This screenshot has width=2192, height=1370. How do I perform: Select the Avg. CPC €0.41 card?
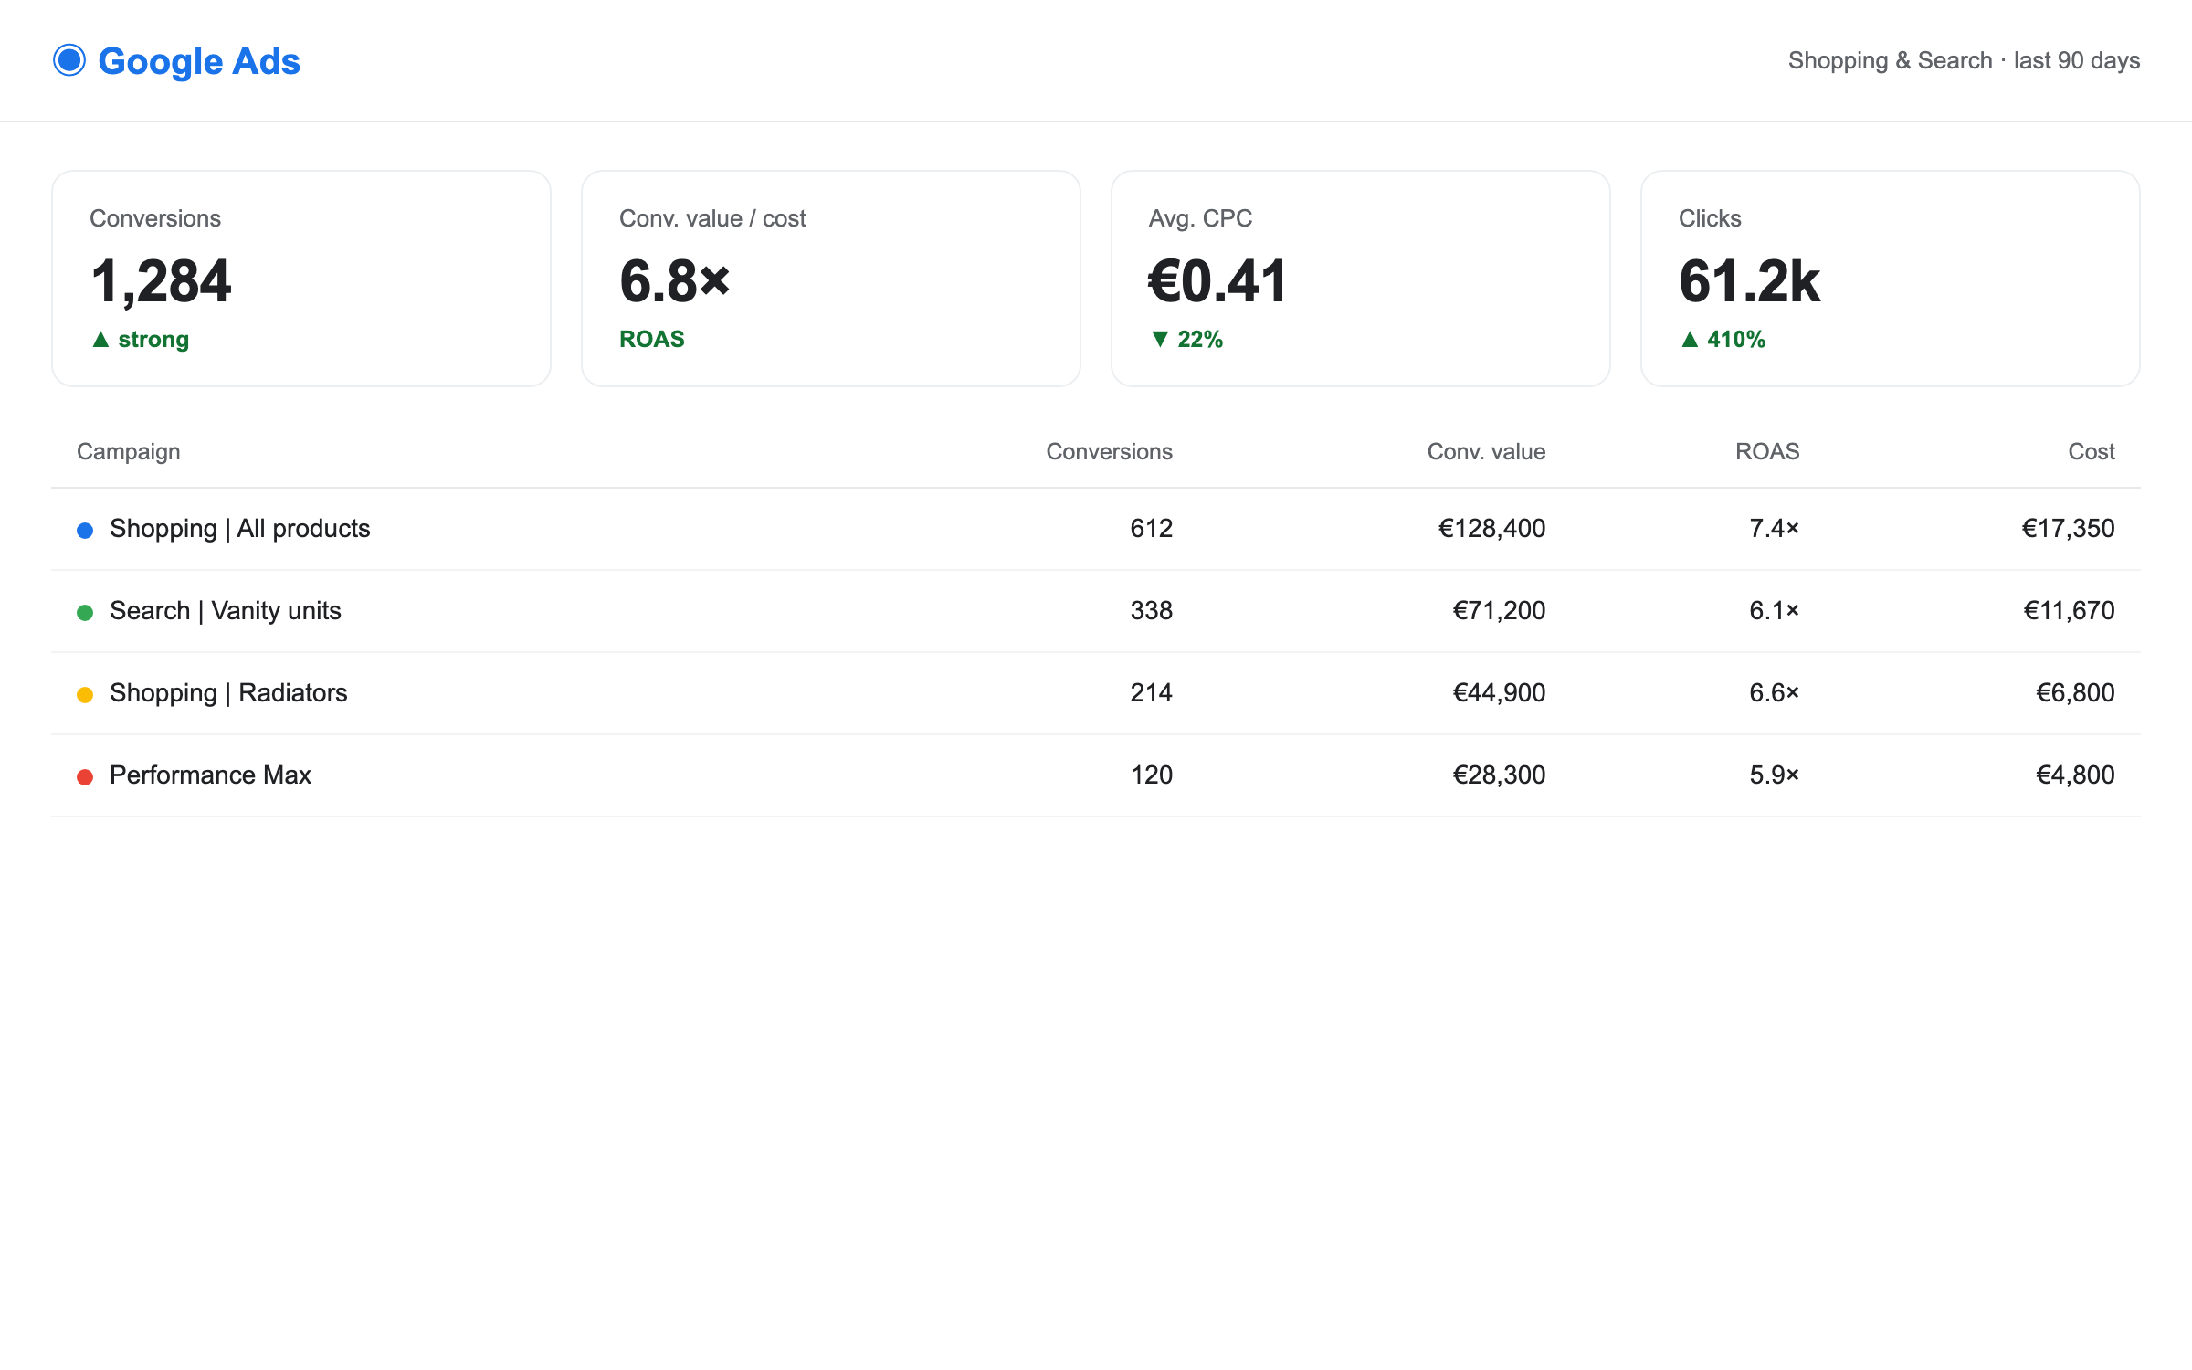pyautogui.click(x=1361, y=279)
